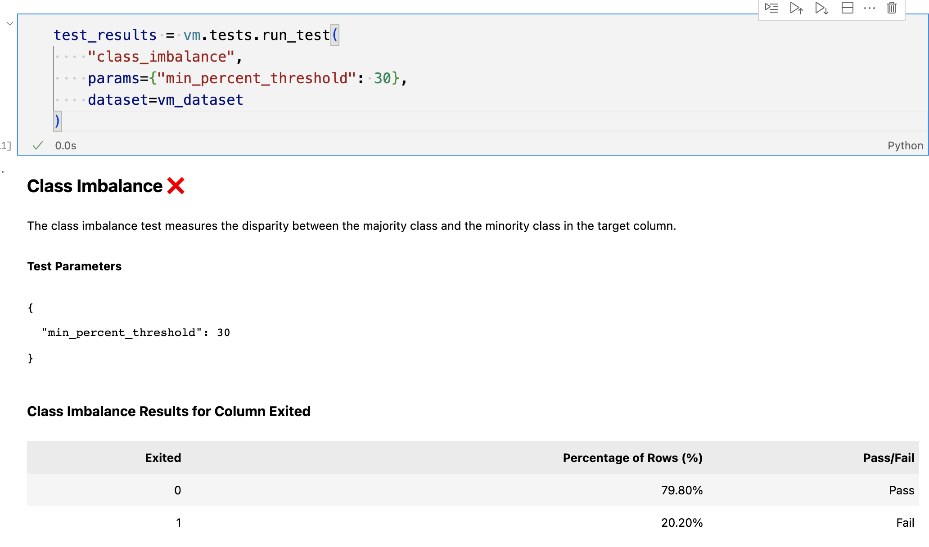Click the Percentage of Rows header
Screen dimensions: 929x547
(x=632, y=457)
